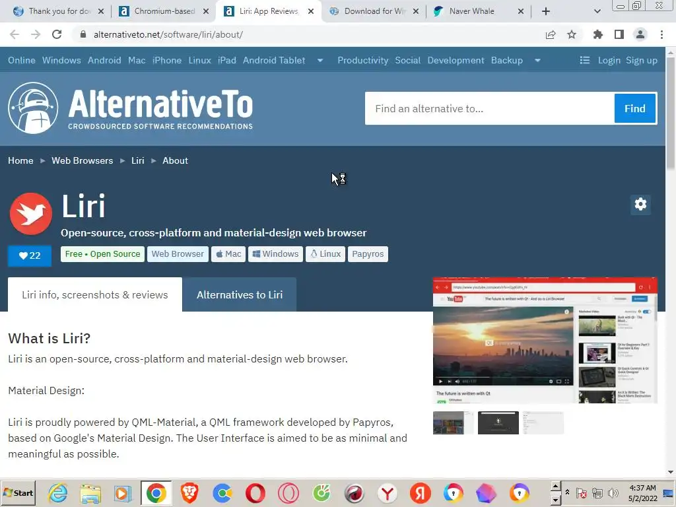Viewport: 676px width, 507px height.
Task: Select the 'Alternatives to Liri' tab
Action: tap(240, 294)
